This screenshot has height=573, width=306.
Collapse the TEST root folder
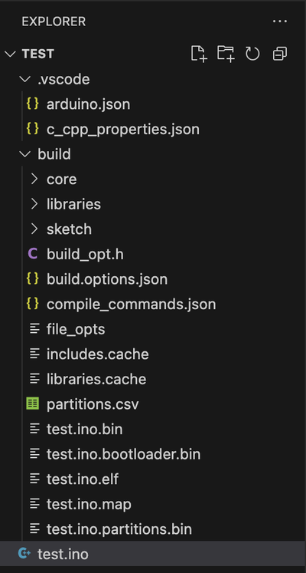pos(153,54)
